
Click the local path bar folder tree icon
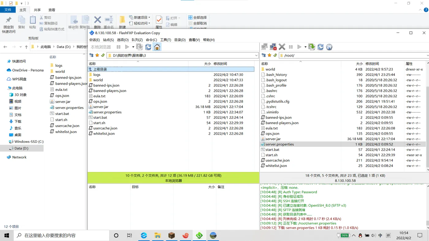[91, 55]
